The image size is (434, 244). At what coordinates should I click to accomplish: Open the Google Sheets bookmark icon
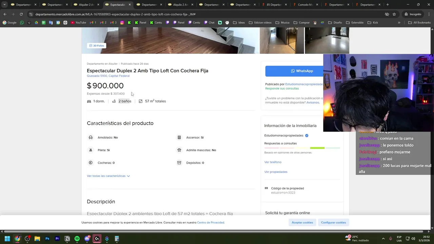pos(43,23)
